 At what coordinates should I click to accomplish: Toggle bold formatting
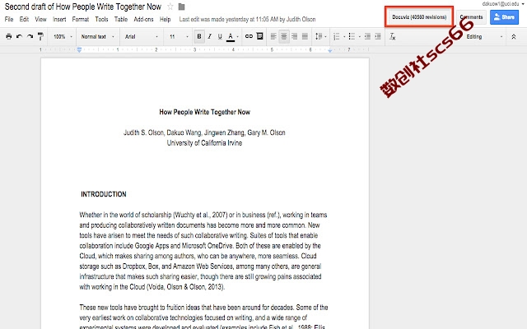click(x=199, y=36)
